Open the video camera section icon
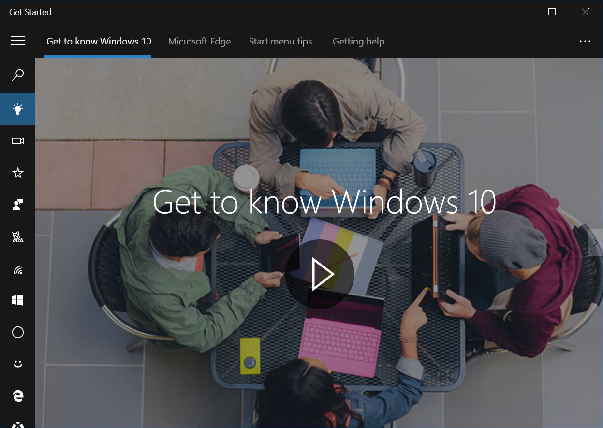 (18, 141)
